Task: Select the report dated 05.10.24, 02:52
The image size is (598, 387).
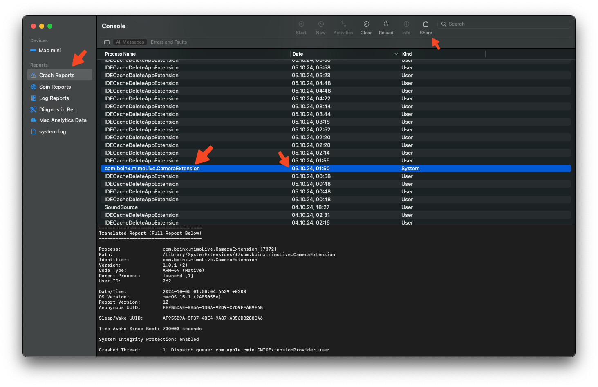Action: coord(336,130)
